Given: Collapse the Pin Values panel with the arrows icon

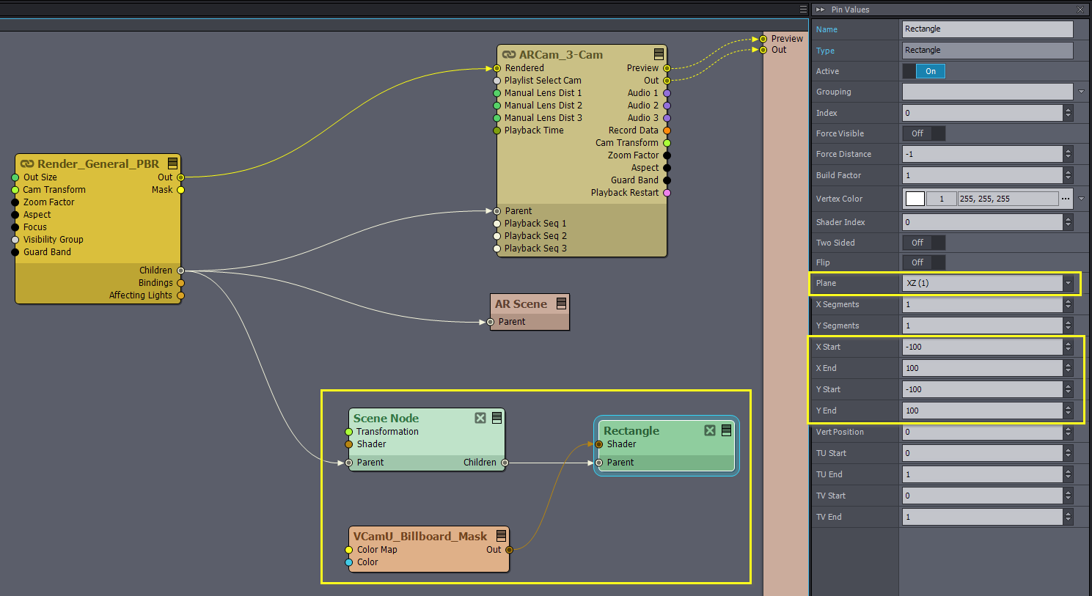Looking at the screenshot, I should 820,10.
